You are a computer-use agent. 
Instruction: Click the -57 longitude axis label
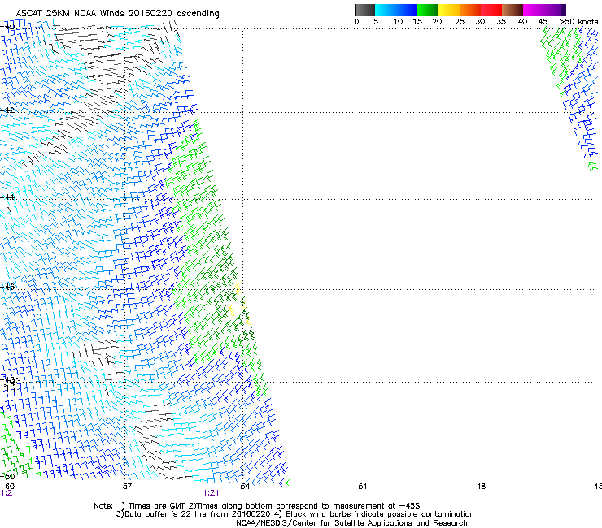pos(124,487)
